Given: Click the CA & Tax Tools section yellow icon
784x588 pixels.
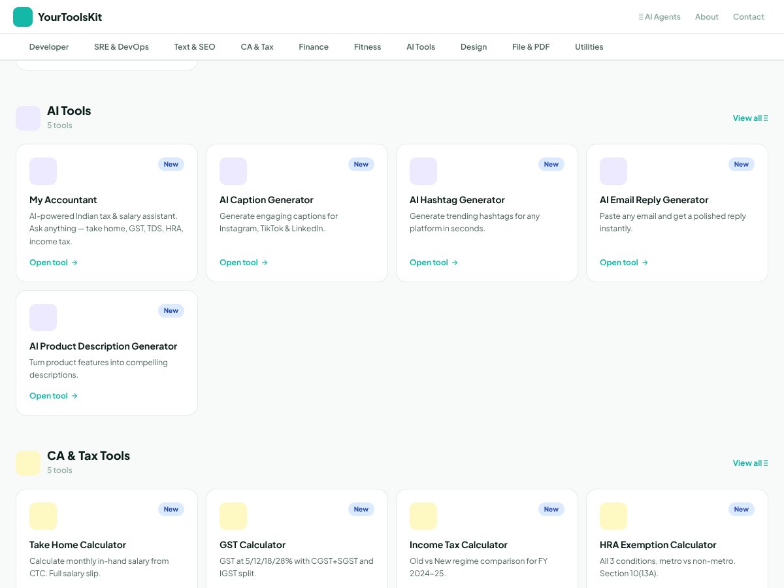Looking at the screenshot, I should click(28, 463).
